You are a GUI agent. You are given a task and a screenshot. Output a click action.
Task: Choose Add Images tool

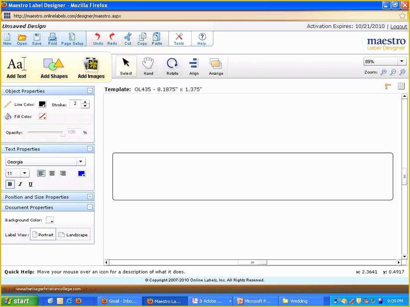(91, 67)
